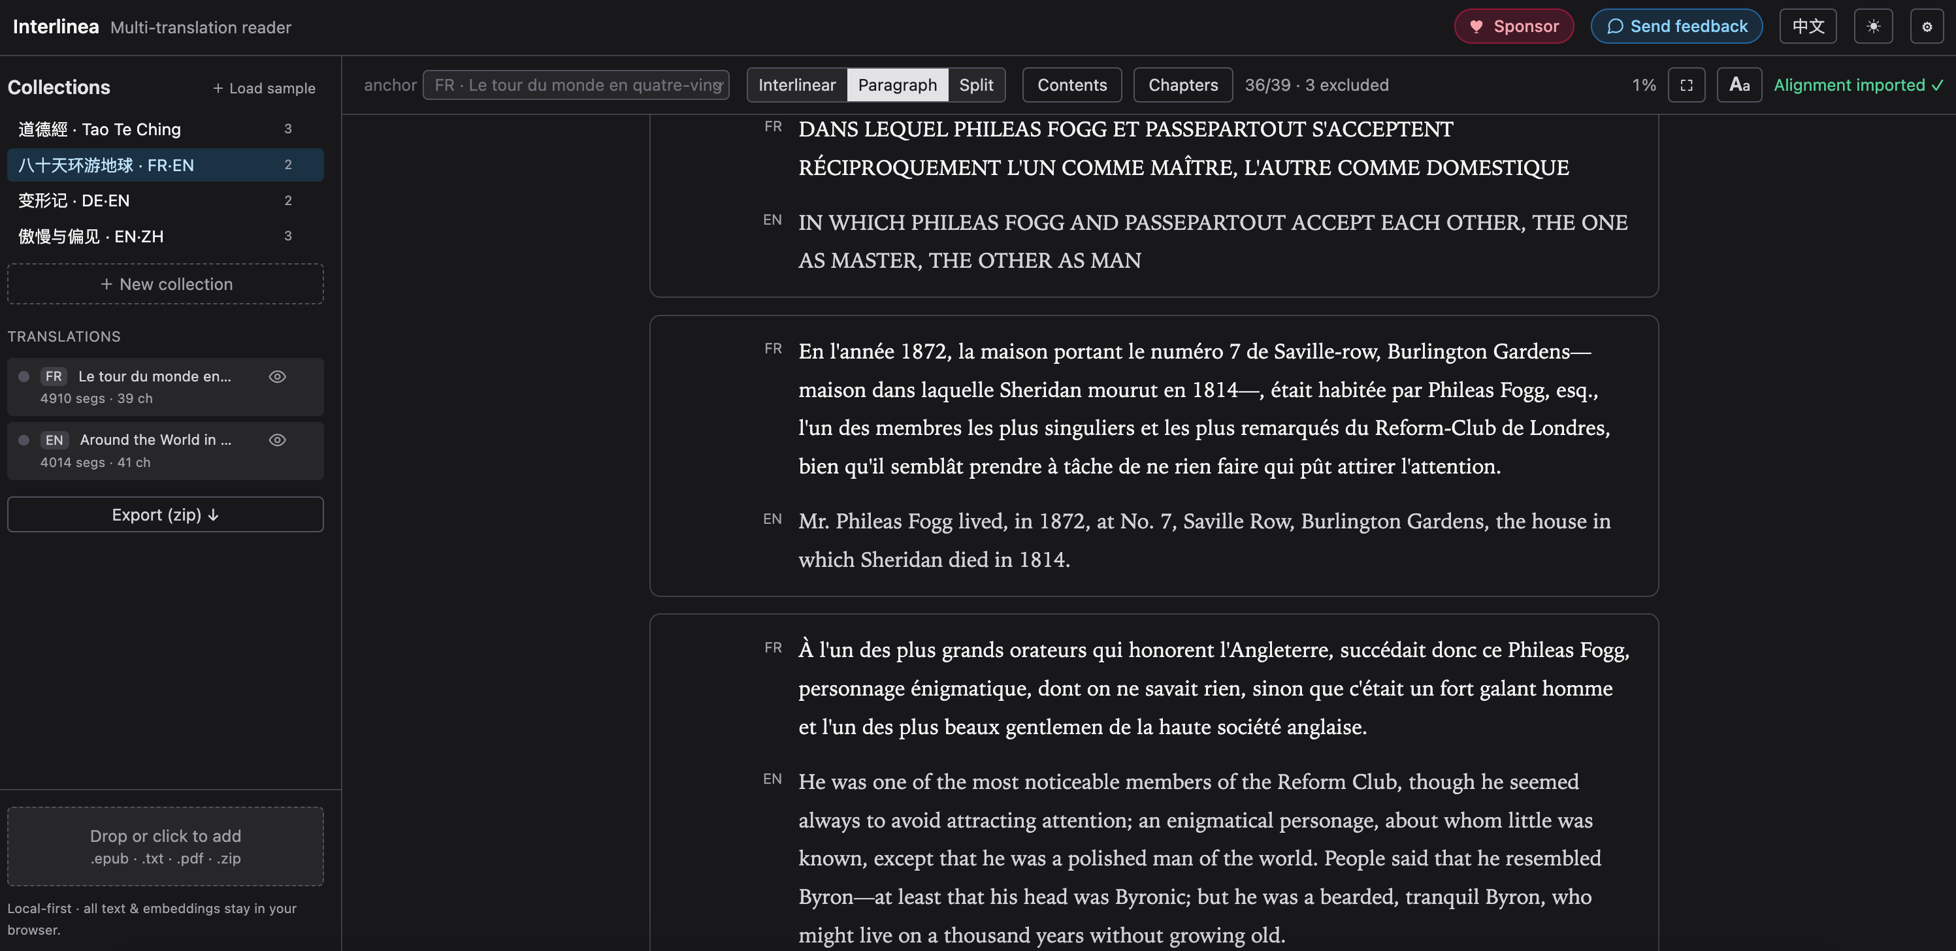Enter fullscreen reading mode icon

point(1686,85)
